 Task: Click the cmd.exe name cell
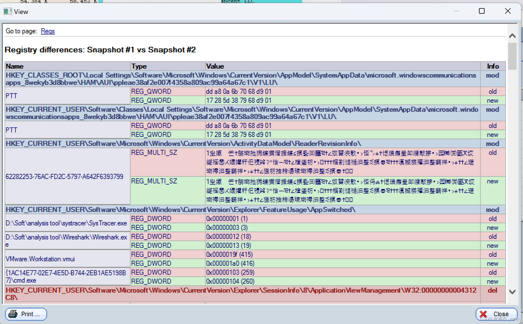(x=68, y=276)
